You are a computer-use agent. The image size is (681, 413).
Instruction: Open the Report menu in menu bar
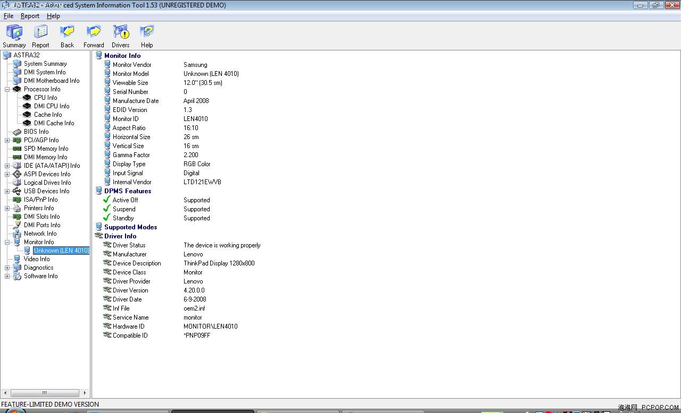pos(30,16)
